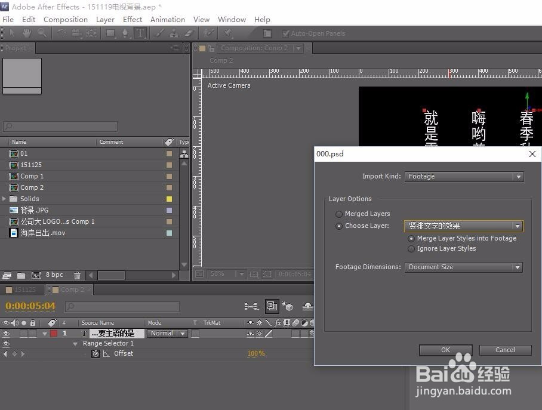
Task: Click Interpret Footage icon in Project panel
Action: click(x=7, y=276)
